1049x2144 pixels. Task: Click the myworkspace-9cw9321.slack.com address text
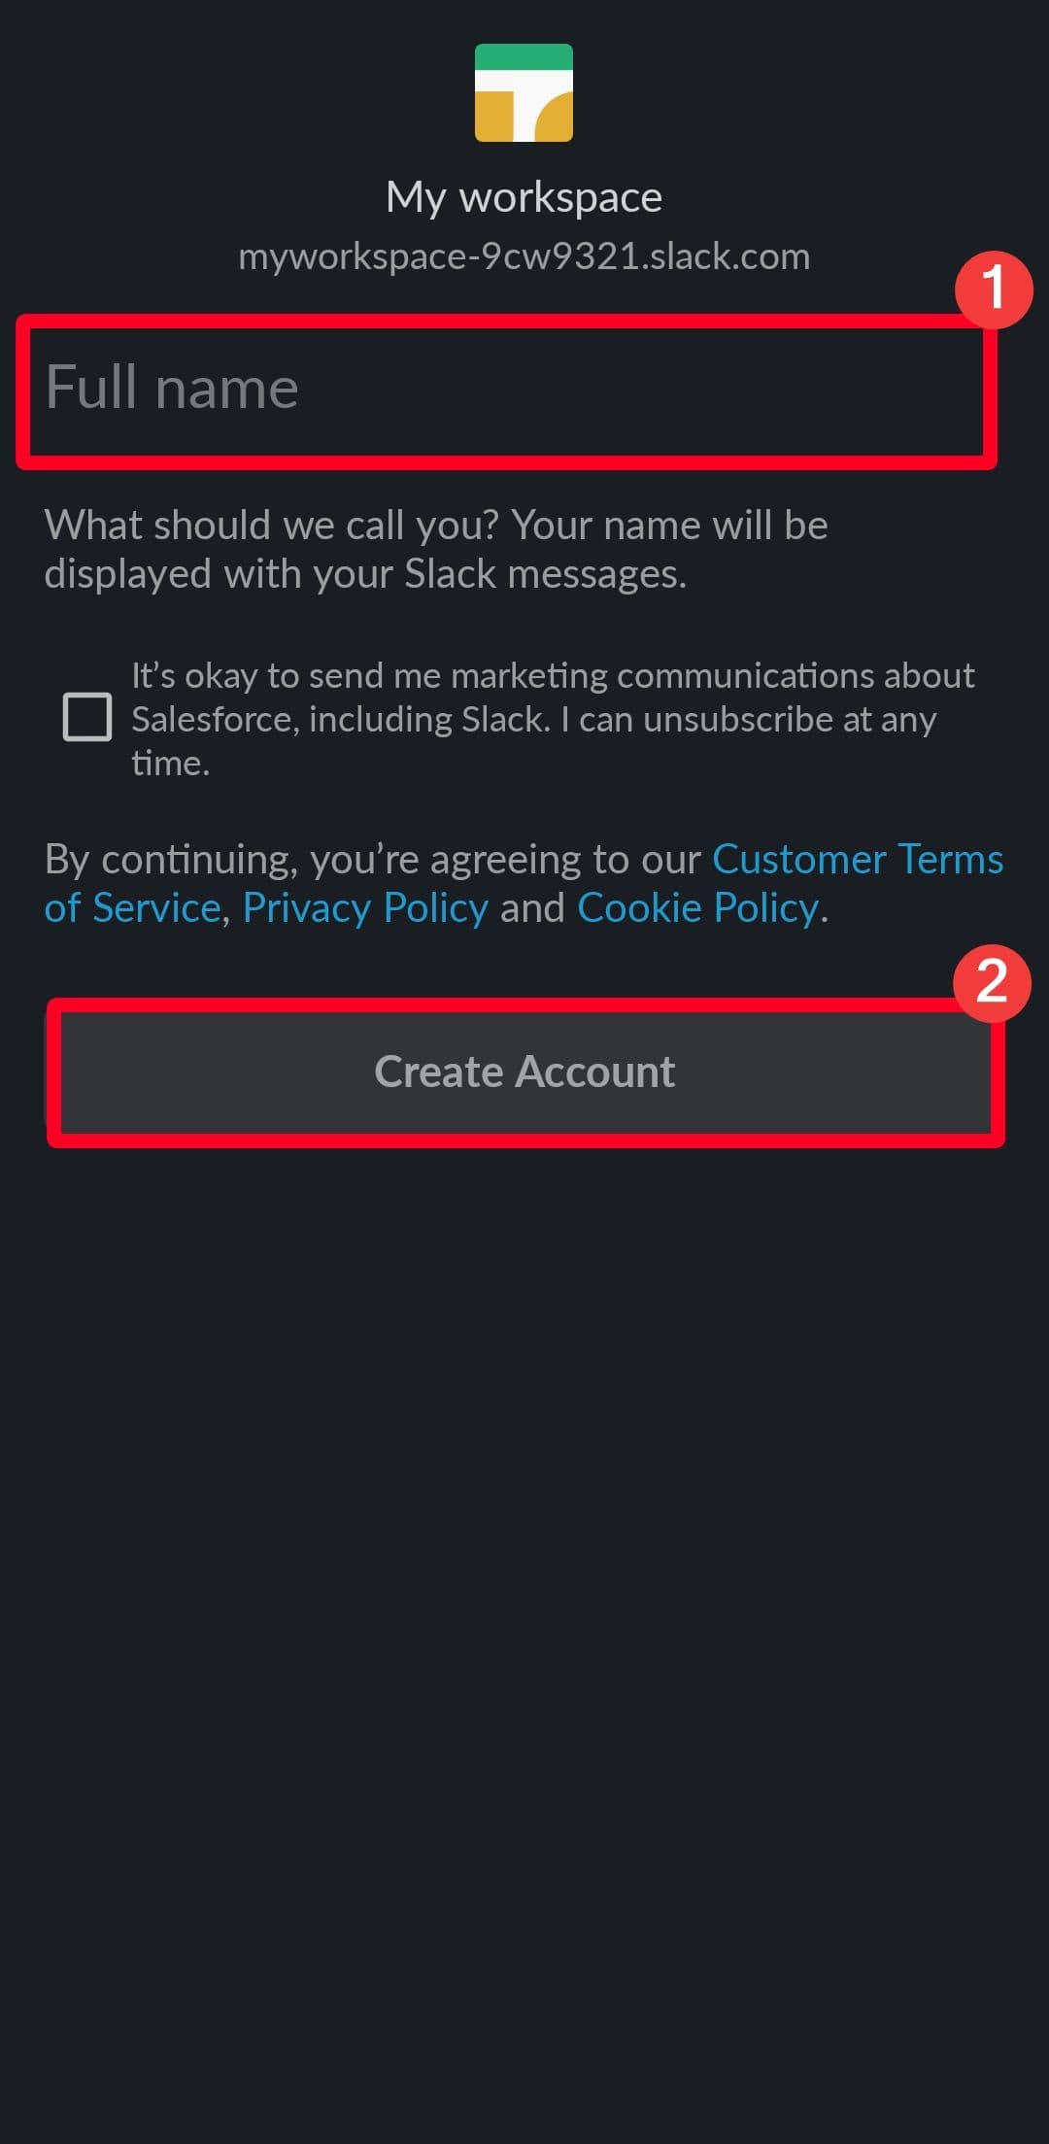tap(524, 256)
